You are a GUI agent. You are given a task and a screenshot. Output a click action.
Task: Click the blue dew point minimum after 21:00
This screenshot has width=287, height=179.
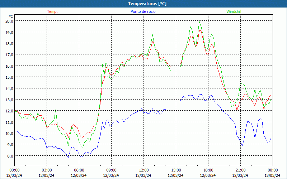[x=243, y=146]
